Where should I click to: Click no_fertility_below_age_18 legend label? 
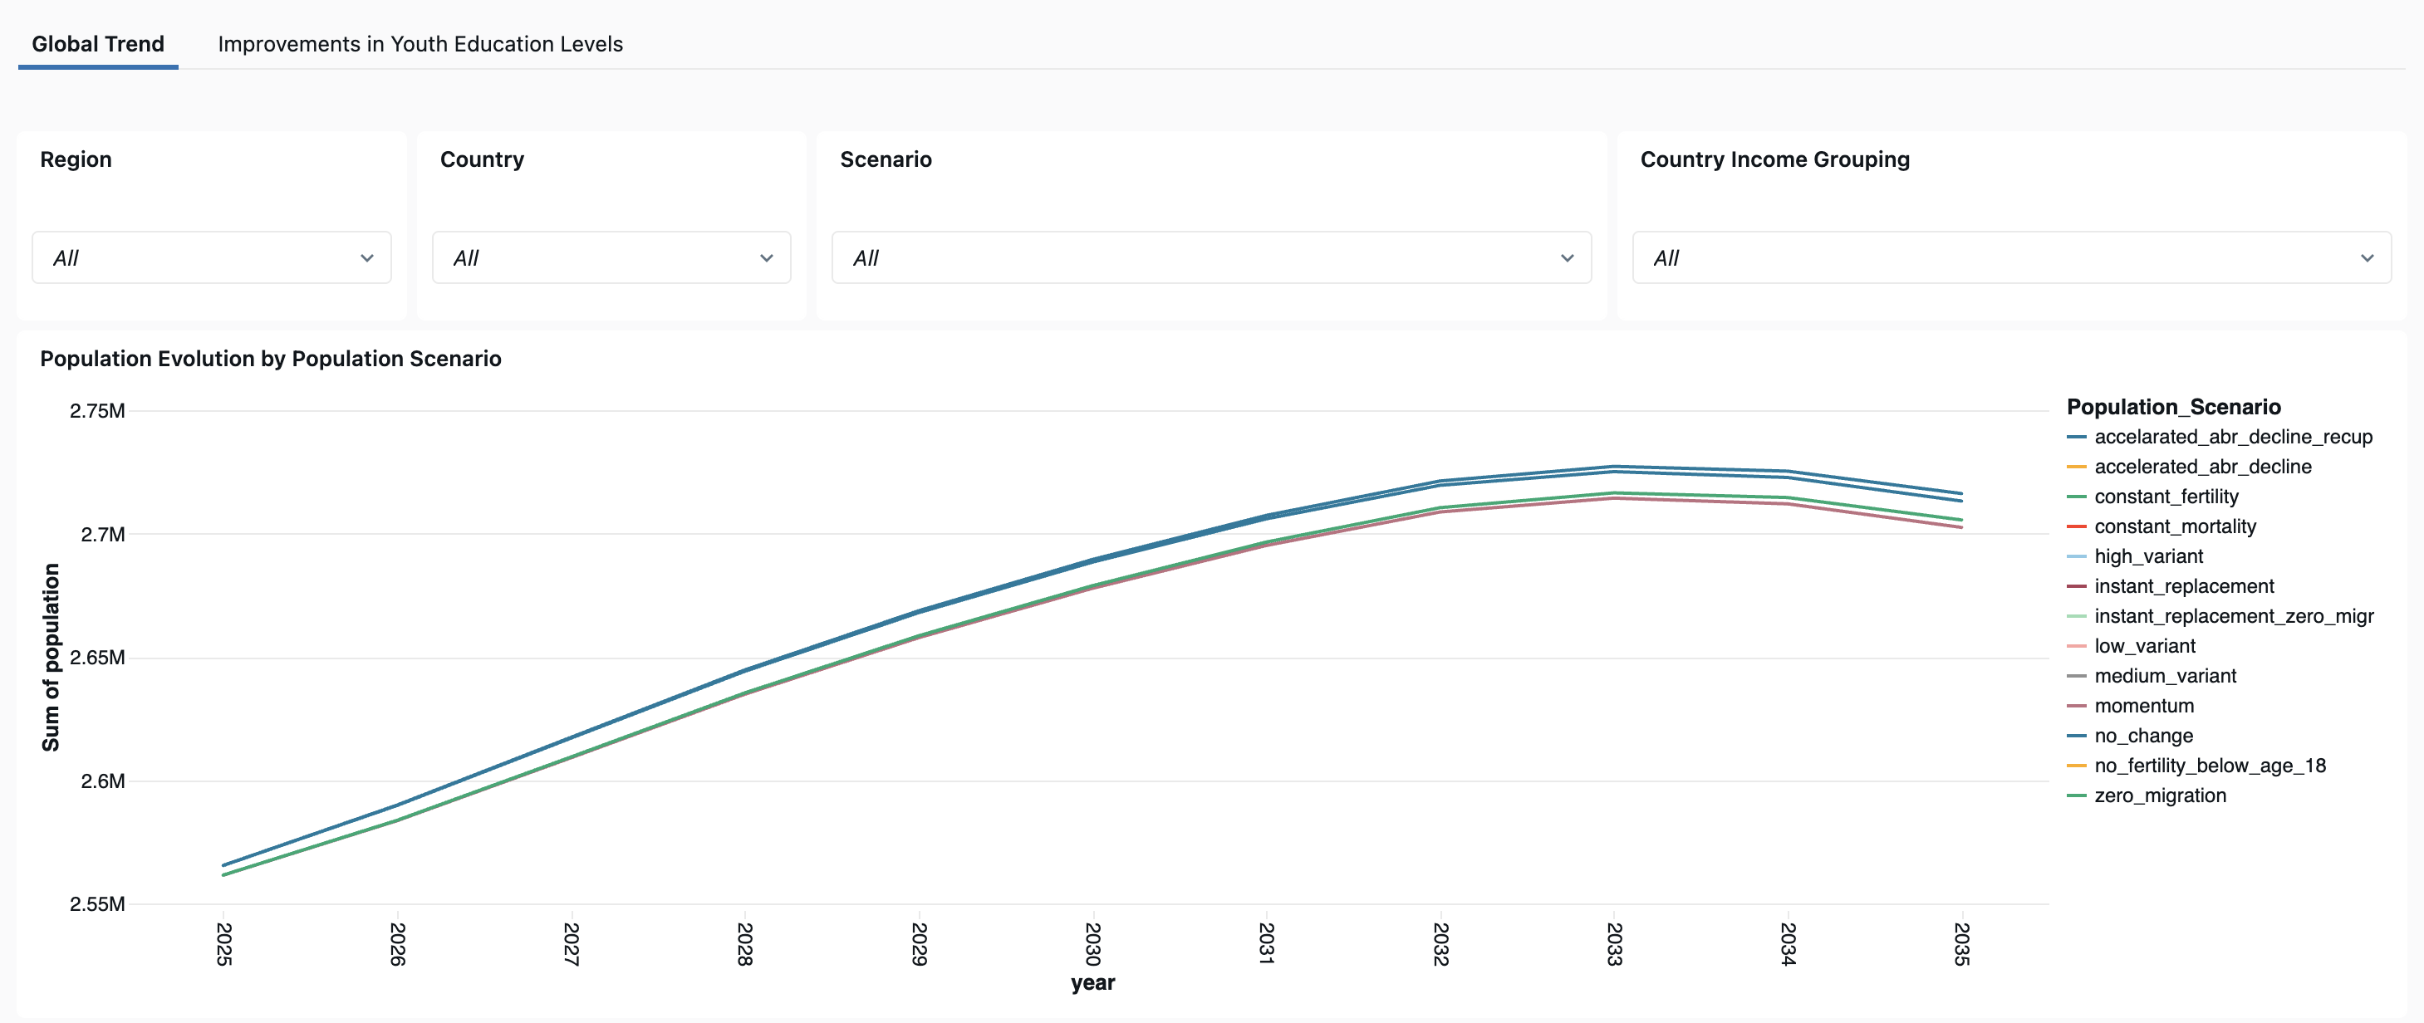2210,766
